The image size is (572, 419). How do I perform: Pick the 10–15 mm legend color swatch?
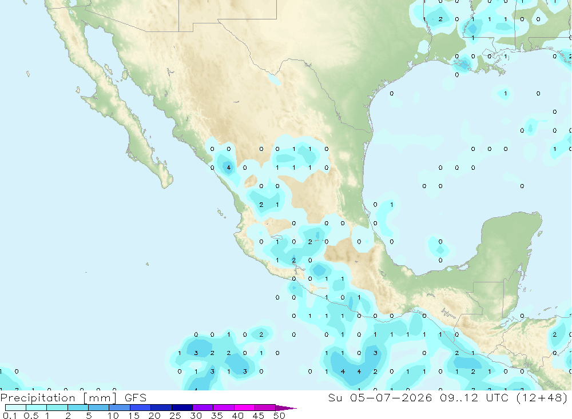click(120, 408)
